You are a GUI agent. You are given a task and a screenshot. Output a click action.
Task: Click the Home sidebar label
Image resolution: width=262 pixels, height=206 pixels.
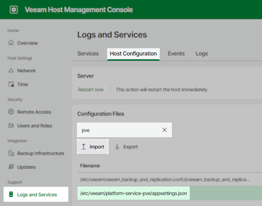point(13,31)
